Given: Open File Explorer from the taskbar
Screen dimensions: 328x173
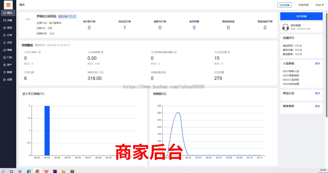Looking at the screenshot, I should pos(63,171).
